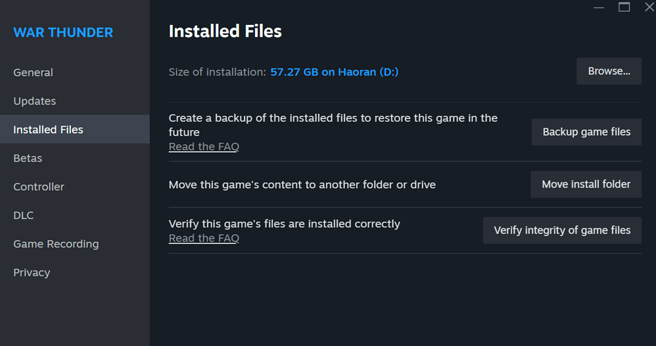The width and height of the screenshot is (656, 346).
Task: Navigate to Privacy settings
Action: click(32, 272)
